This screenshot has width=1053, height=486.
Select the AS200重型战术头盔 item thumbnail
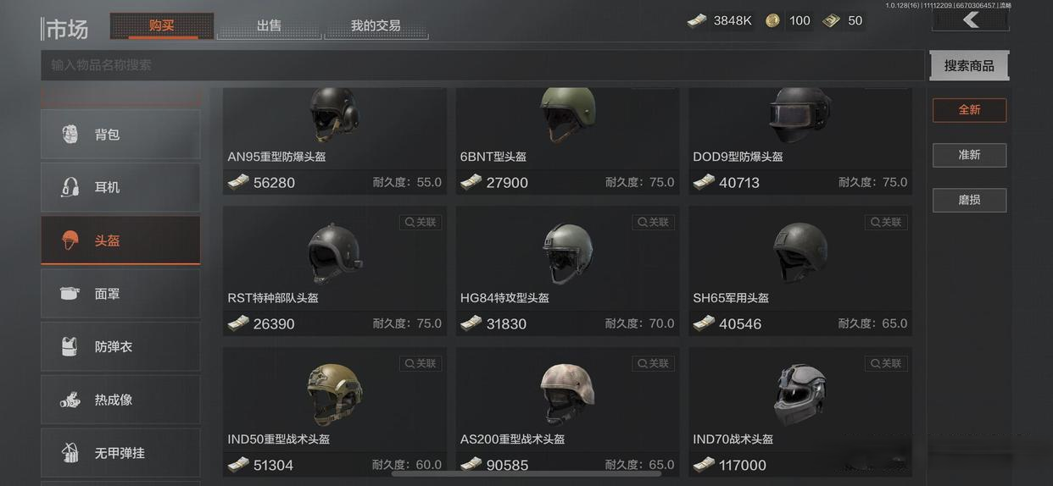567,395
